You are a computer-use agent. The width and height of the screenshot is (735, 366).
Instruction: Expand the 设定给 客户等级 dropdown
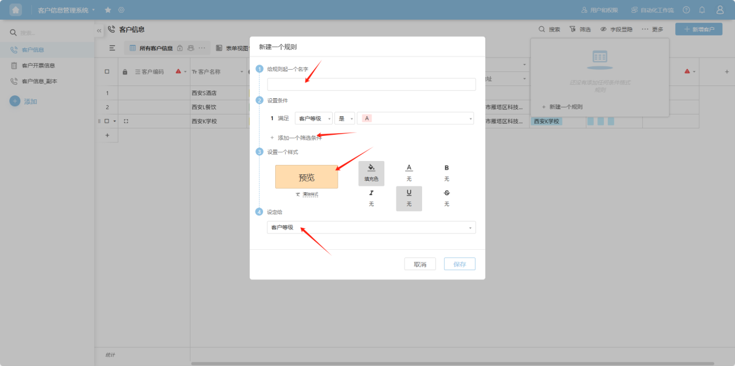[x=371, y=228]
